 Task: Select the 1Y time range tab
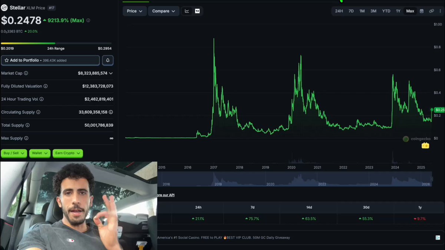pos(398,11)
